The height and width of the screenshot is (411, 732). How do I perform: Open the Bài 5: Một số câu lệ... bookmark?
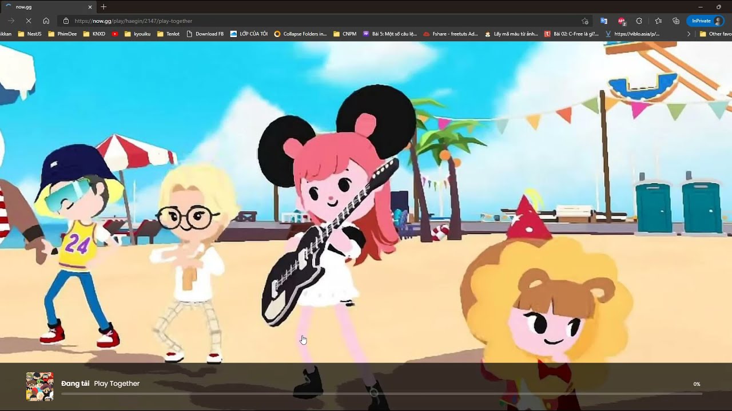click(390, 34)
